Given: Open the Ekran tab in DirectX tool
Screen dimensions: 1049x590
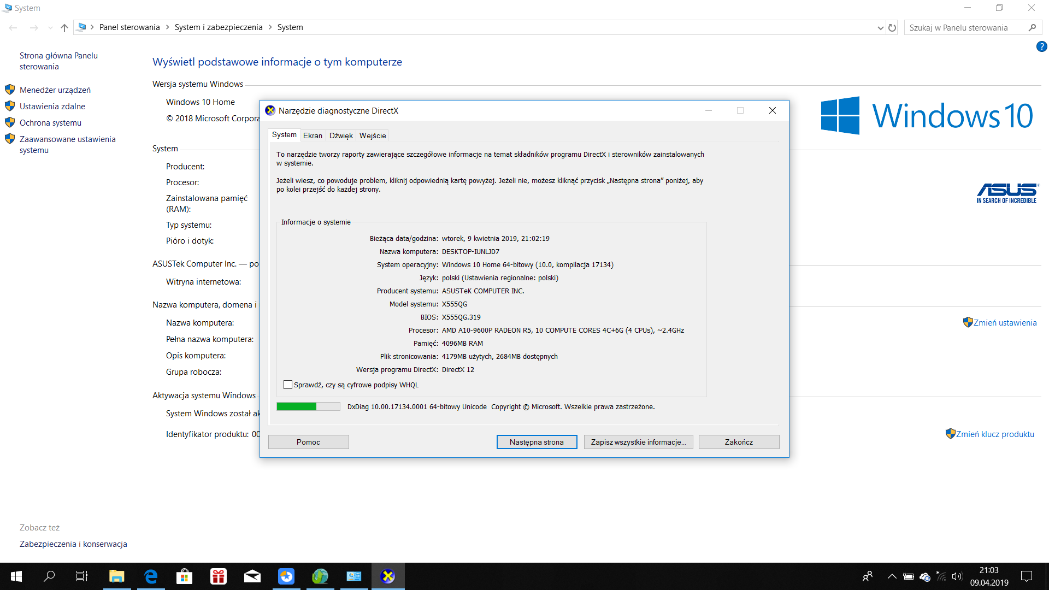Looking at the screenshot, I should (313, 135).
